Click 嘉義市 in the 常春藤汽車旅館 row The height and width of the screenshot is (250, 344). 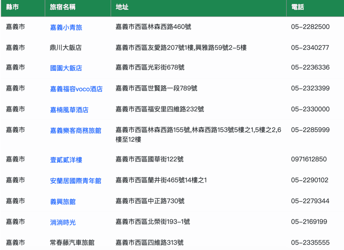[x=15, y=242]
